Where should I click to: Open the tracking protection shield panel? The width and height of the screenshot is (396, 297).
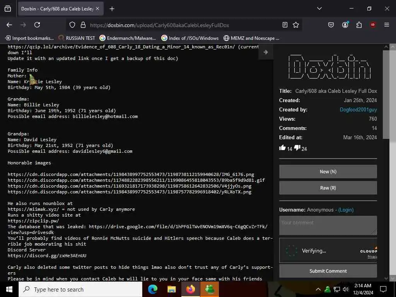point(72,25)
